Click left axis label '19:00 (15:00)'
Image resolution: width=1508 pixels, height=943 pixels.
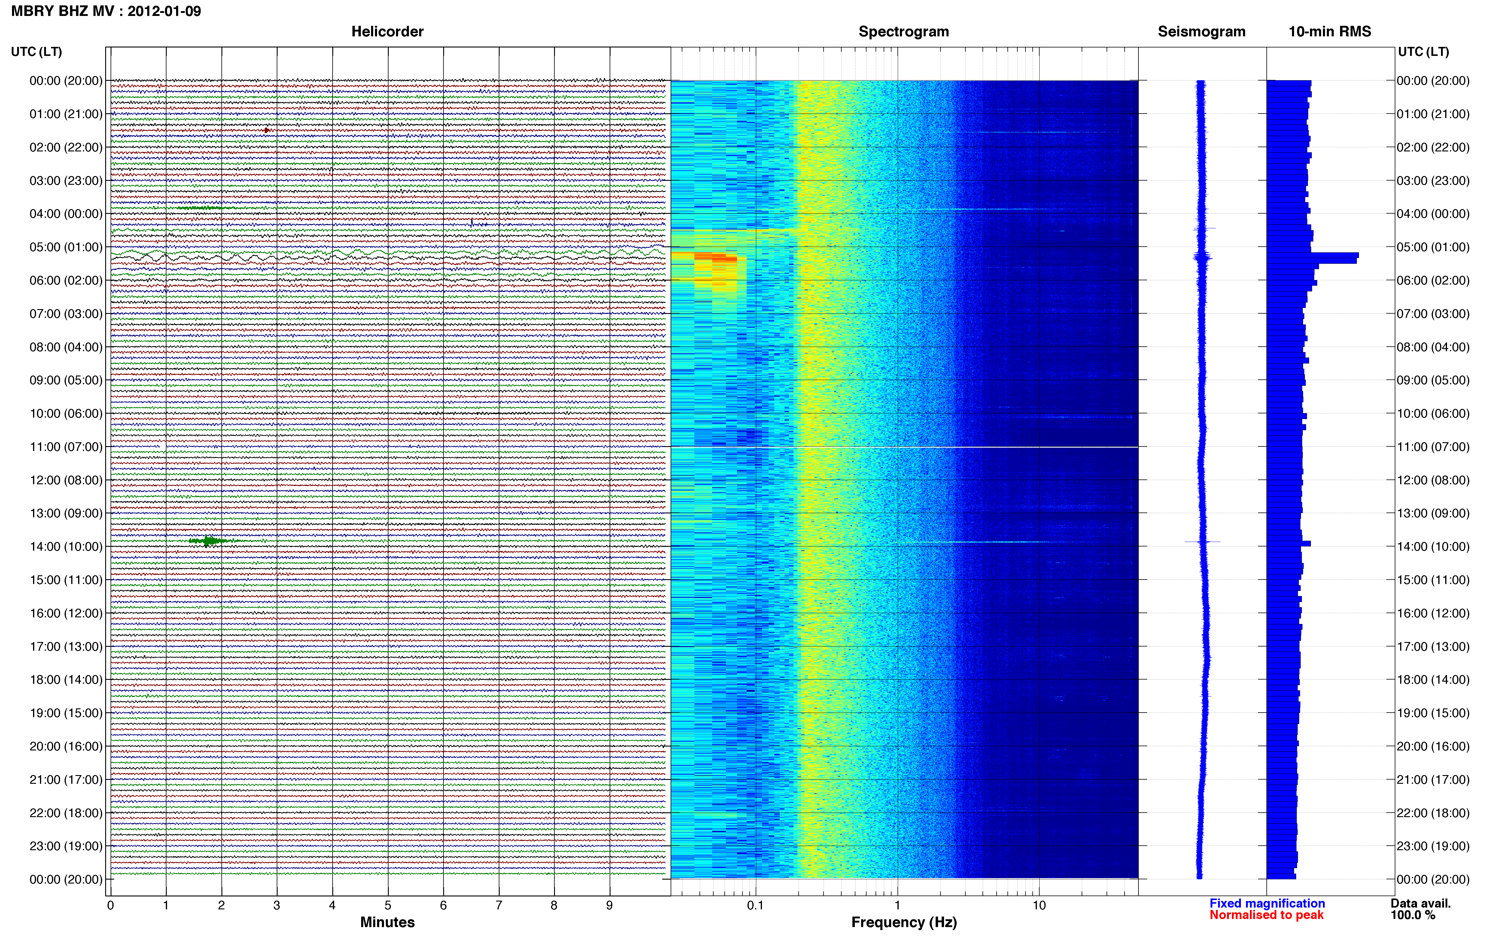click(66, 713)
